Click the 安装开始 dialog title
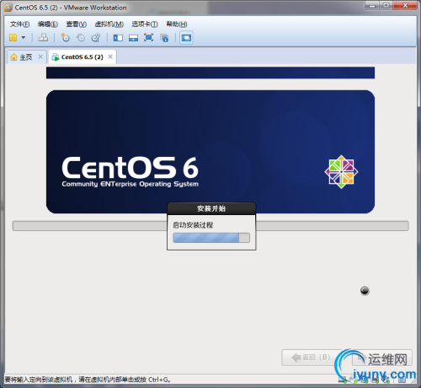 click(211, 208)
